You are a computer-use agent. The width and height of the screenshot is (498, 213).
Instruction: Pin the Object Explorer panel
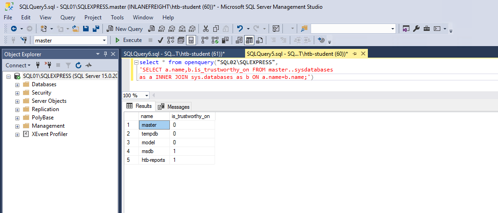pyautogui.click(x=105, y=54)
